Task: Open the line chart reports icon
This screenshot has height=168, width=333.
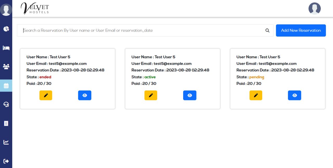Action: pos(6,142)
